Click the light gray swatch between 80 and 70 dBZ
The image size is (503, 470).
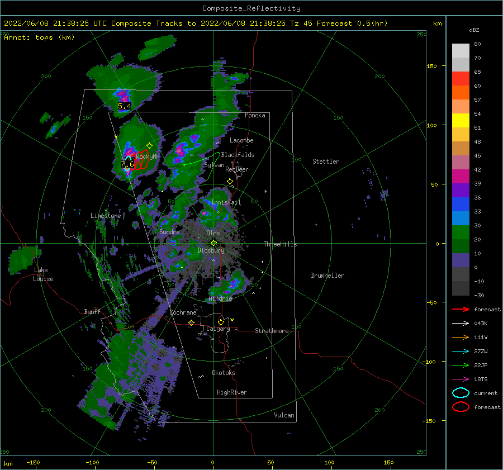[461, 51]
